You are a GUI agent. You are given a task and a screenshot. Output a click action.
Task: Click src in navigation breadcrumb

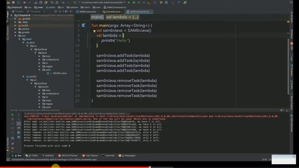[x=28, y=7]
